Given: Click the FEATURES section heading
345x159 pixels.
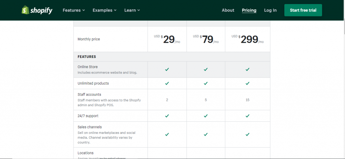Looking at the screenshot, I should [87, 57].
